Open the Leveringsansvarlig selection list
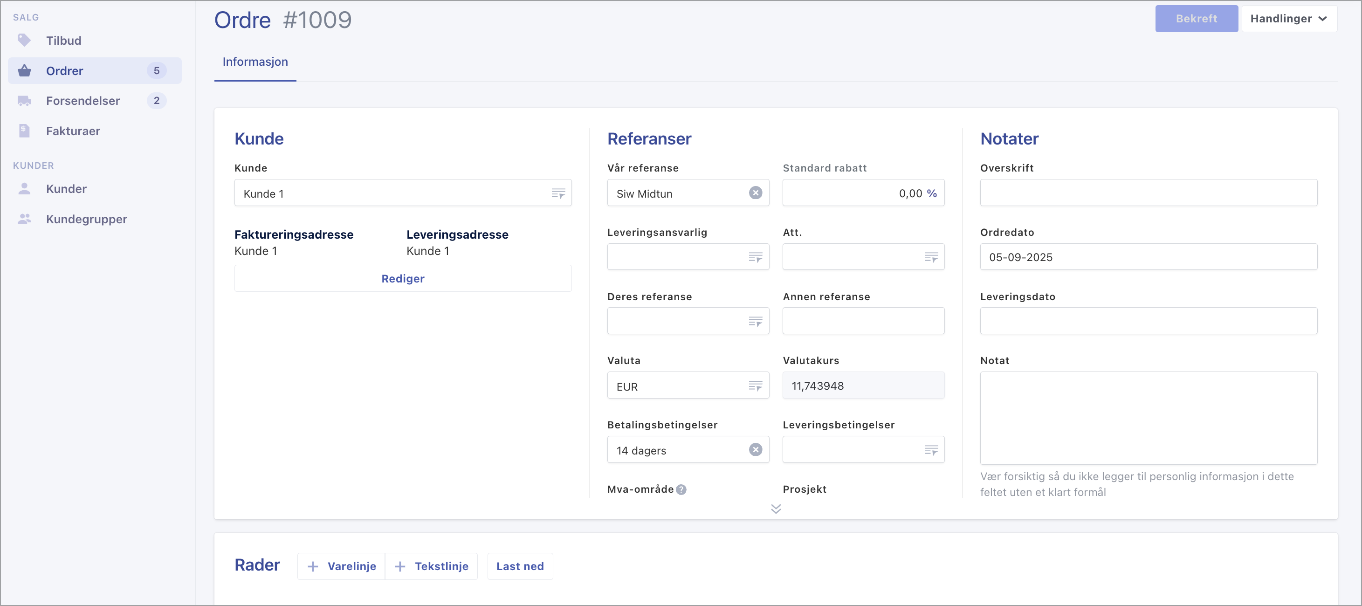Viewport: 1362px width, 606px height. [756, 257]
